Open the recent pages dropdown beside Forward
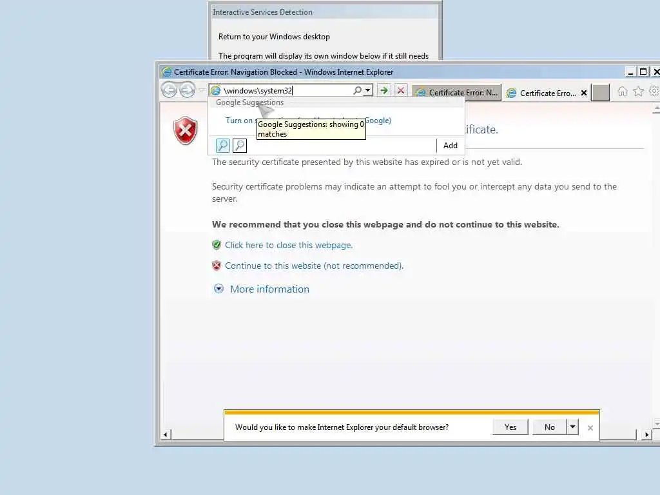 pyautogui.click(x=202, y=90)
